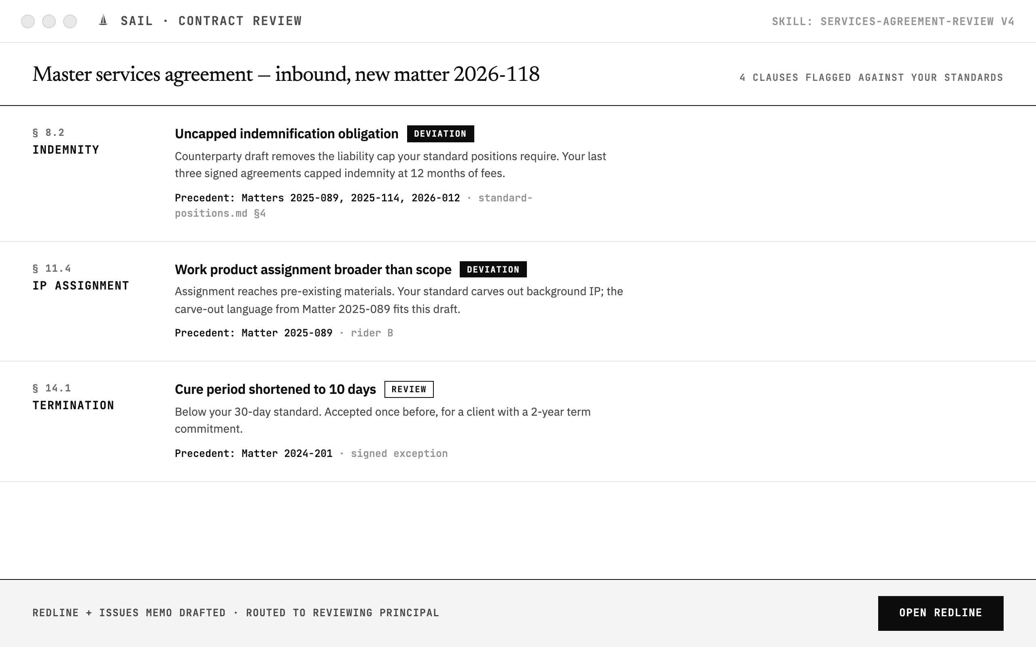Image resolution: width=1036 pixels, height=647 pixels.
Task: Click the '§ 14.1' section number
Action: click(52, 388)
